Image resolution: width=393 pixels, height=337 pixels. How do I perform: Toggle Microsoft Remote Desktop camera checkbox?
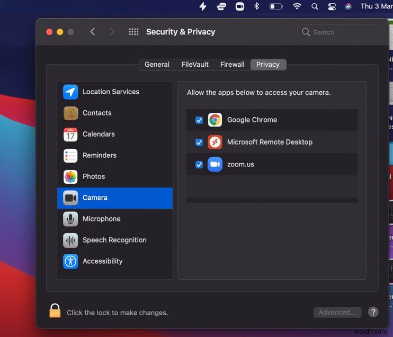199,143
